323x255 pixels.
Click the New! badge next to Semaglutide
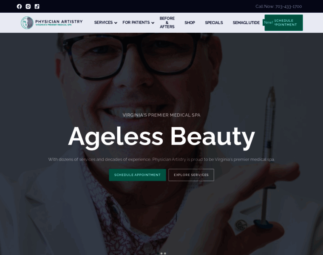268,23
